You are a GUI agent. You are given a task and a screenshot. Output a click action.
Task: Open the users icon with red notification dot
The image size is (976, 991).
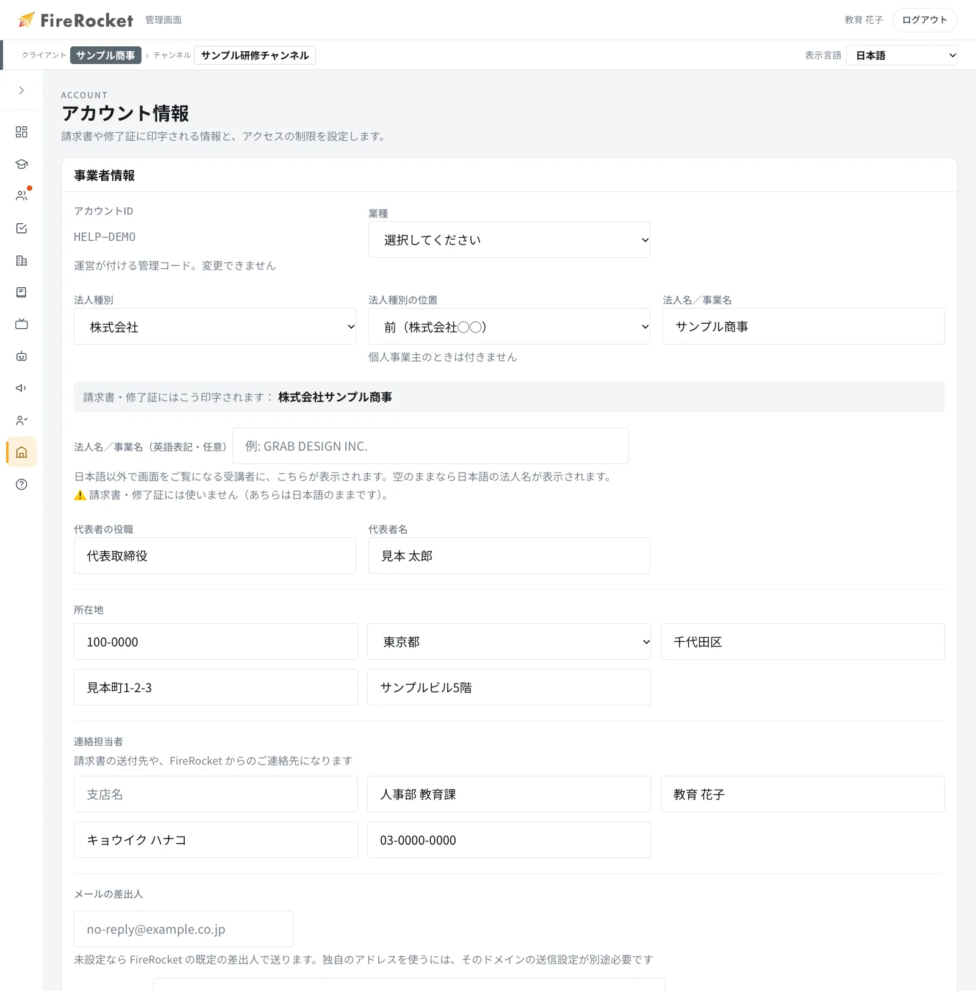coord(21,196)
